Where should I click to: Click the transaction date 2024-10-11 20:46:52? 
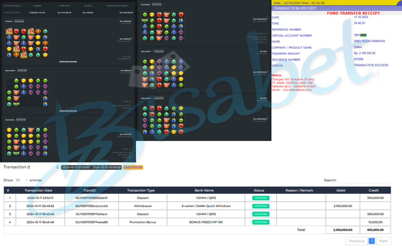[40, 206]
